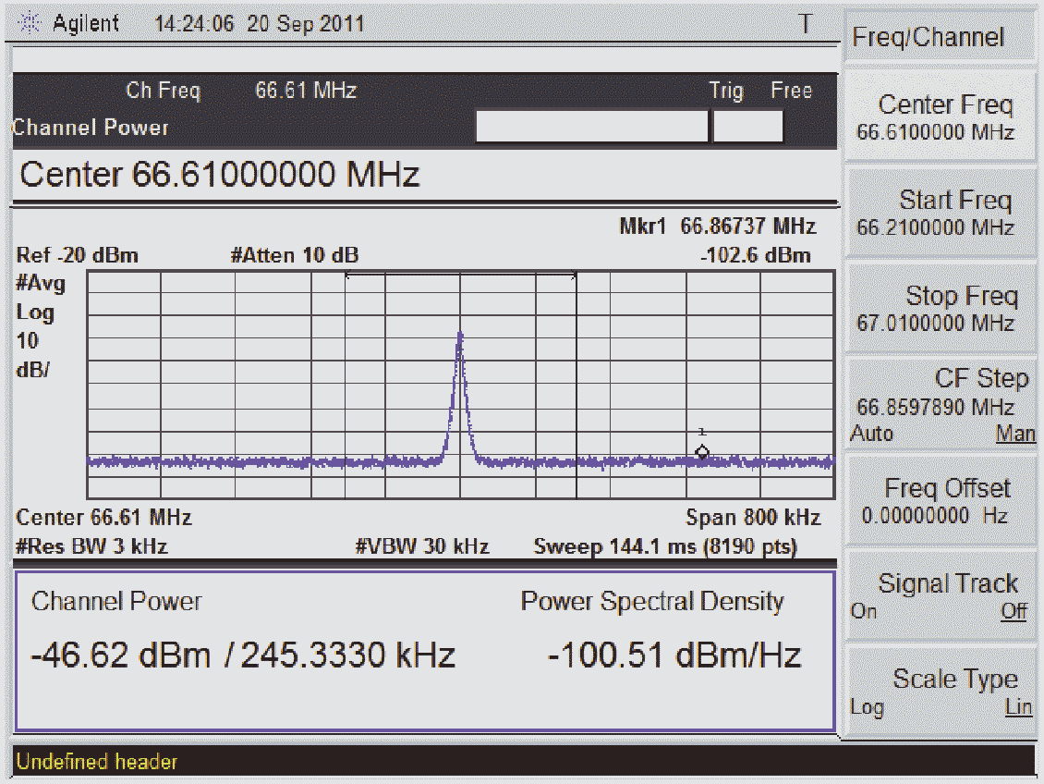Click the Channel Power result value
The height and width of the screenshot is (784, 1044).
(x=243, y=655)
